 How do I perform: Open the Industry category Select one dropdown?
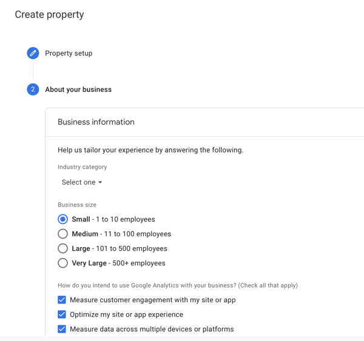coord(81,182)
